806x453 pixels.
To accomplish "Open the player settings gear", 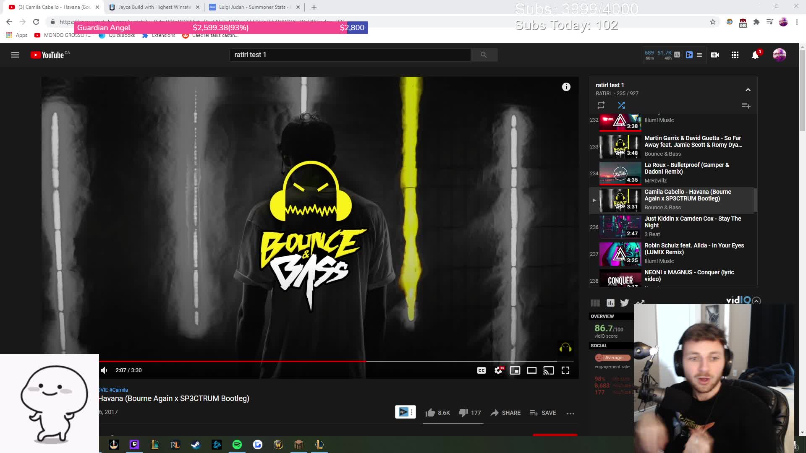I will pyautogui.click(x=498, y=370).
